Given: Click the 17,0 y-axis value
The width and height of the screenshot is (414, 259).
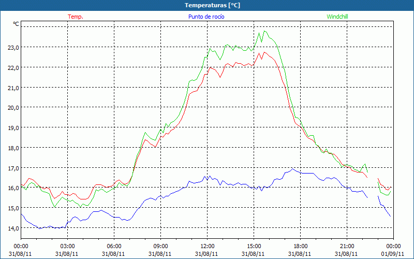Looking at the screenshot, I should click(13, 168).
